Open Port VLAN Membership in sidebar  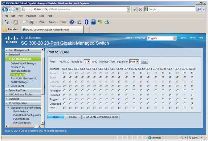(24, 79)
